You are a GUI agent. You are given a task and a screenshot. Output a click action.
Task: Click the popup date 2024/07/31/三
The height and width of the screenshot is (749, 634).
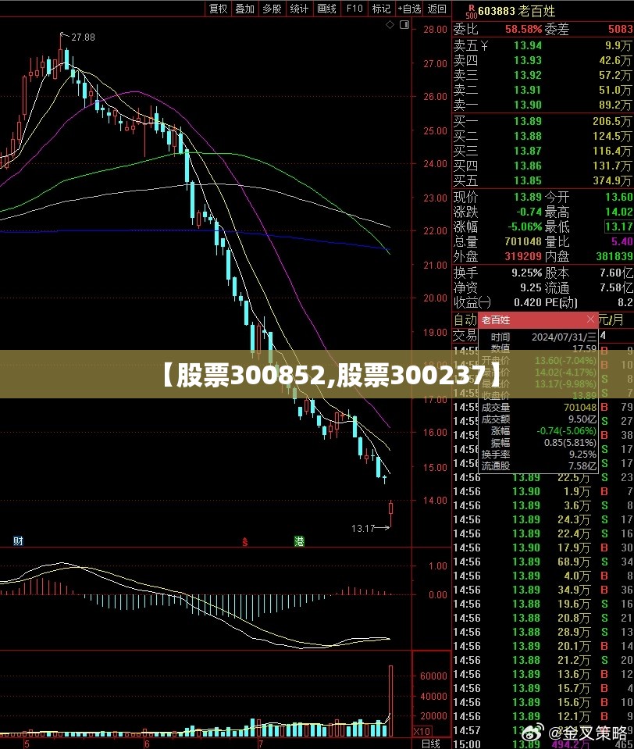(564, 337)
